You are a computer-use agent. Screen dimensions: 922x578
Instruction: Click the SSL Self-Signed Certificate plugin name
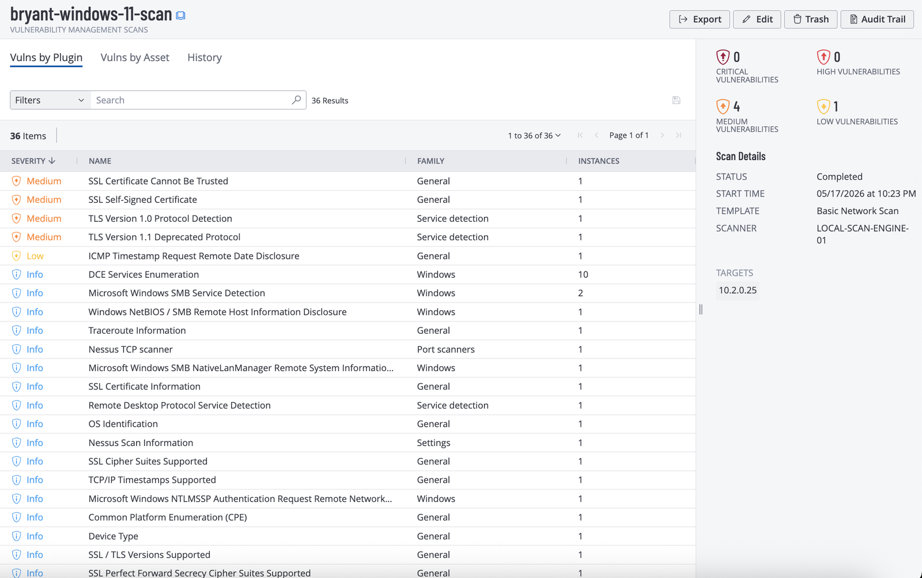pos(143,199)
